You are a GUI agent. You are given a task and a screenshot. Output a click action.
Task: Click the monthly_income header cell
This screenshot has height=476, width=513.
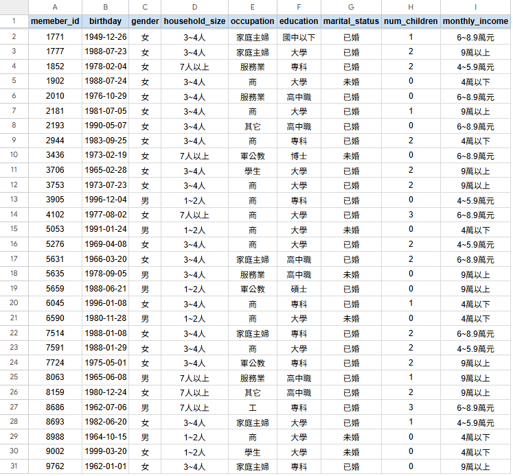point(475,21)
